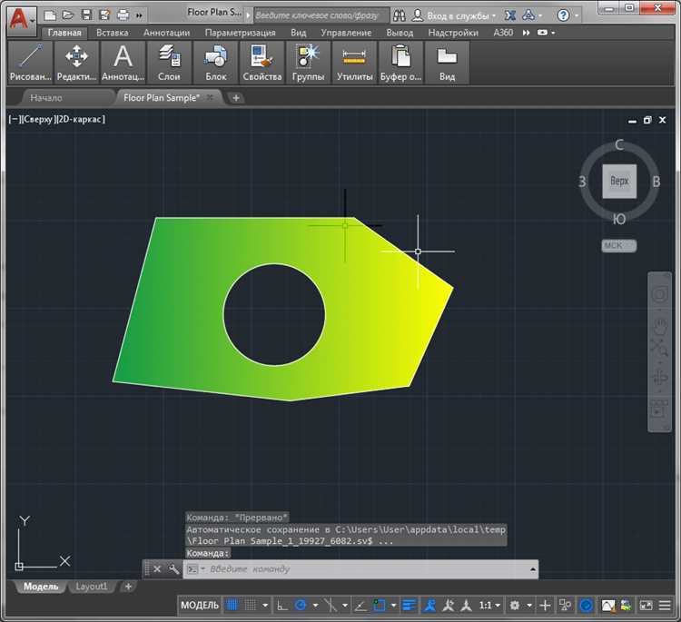Click the МОДЕЛЬ status bar button
The height and width of the screenshot is (622, 681).
200,605
